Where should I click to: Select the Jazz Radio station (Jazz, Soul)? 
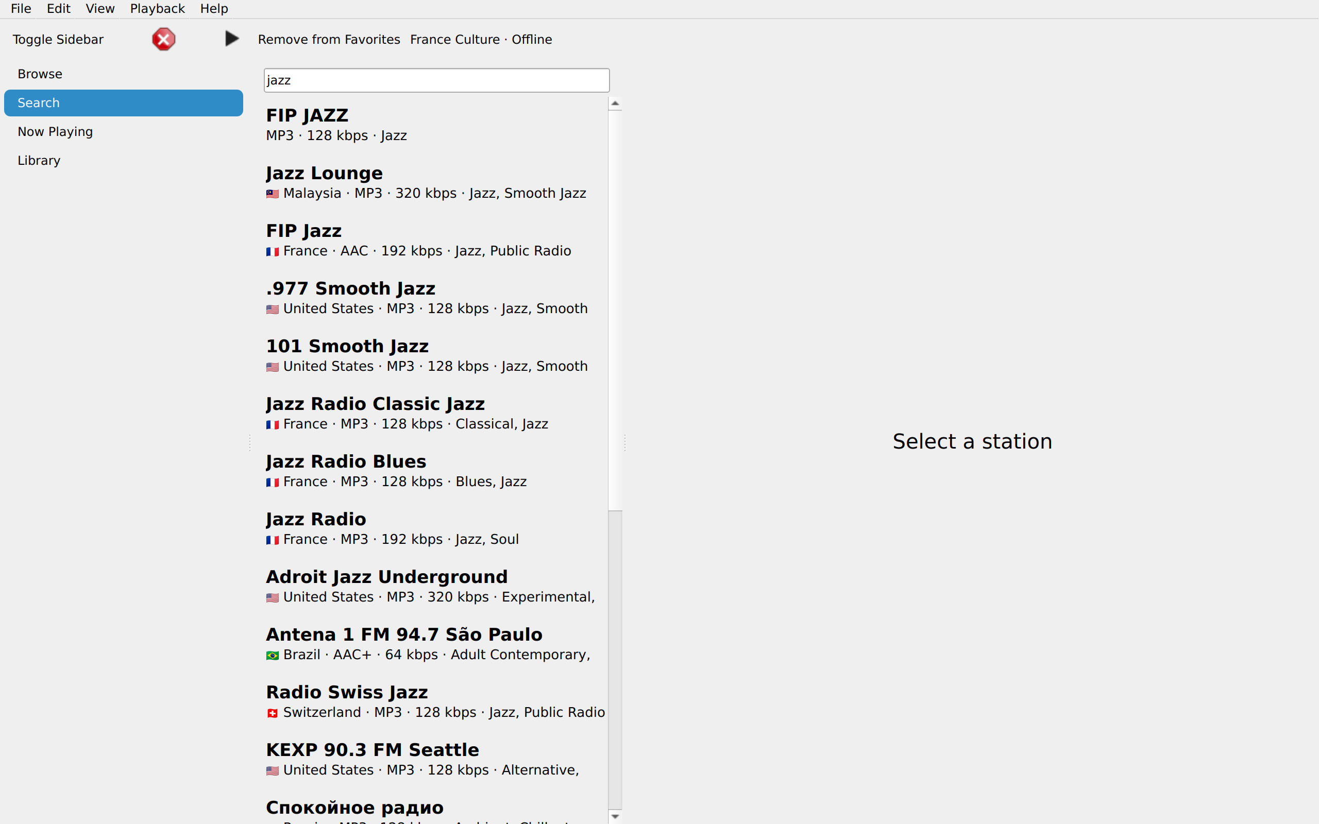(436, 529)
